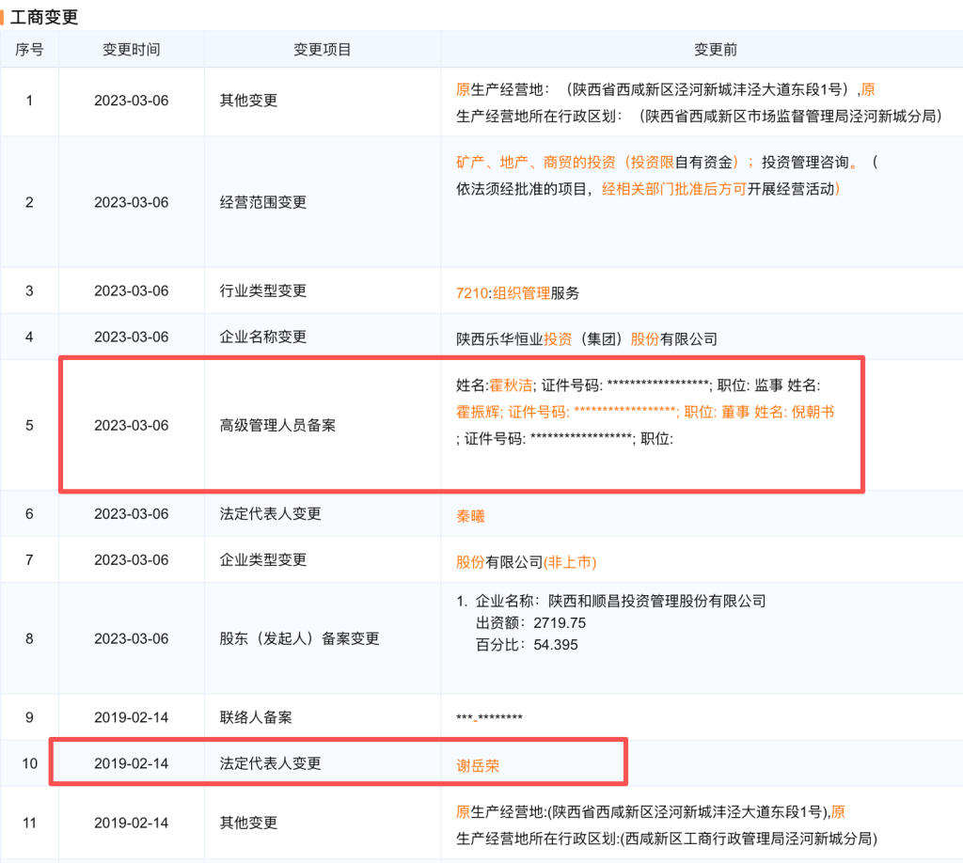
Task: Click the name 谢岳荣
Action: click(x=478, y=765)
